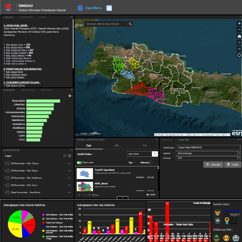Reset map to home extent
Image resolution: width=242 pixels, height=242 pixels.
(x=239, y=36)
